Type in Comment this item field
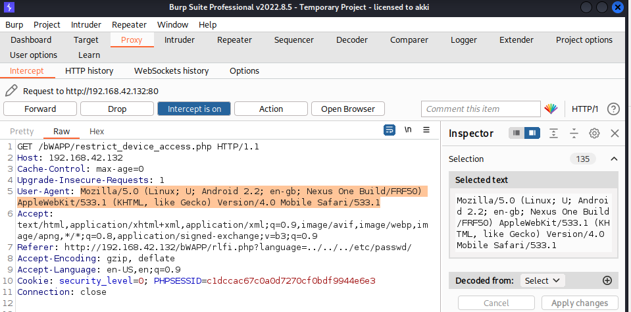This screenshot has width=631, height=312. (x=480, y=109)
